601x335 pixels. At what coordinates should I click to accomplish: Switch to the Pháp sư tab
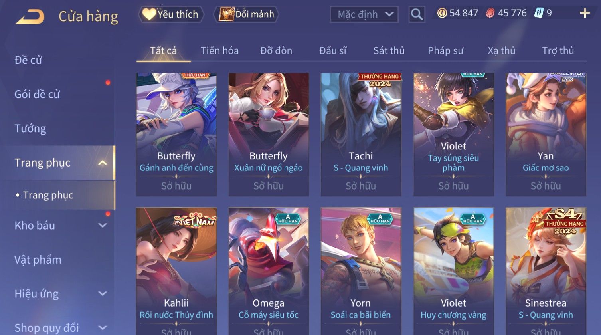(445, 51)
